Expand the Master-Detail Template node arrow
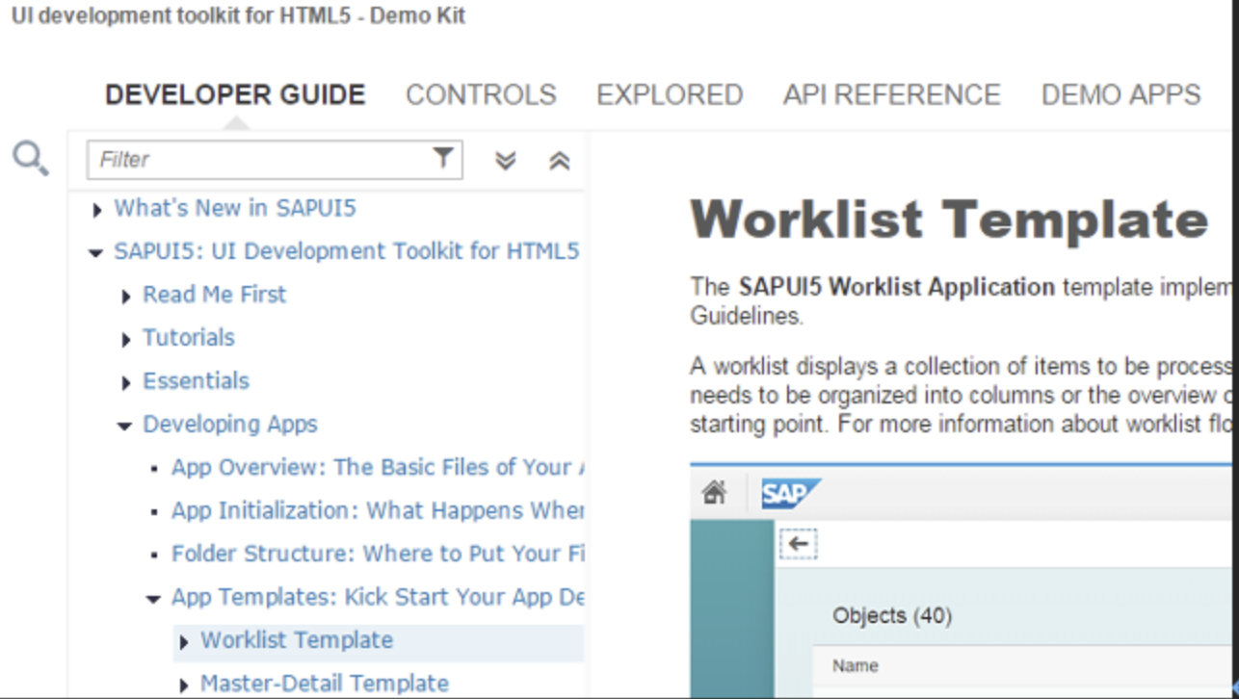Image resolution: width=1239 pixels, height=699 pixels. tap(183, 686)
